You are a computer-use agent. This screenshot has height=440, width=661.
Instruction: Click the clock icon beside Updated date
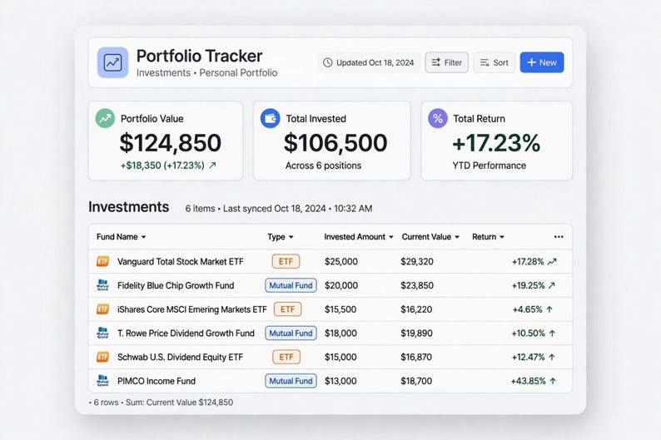coord(327,62)
